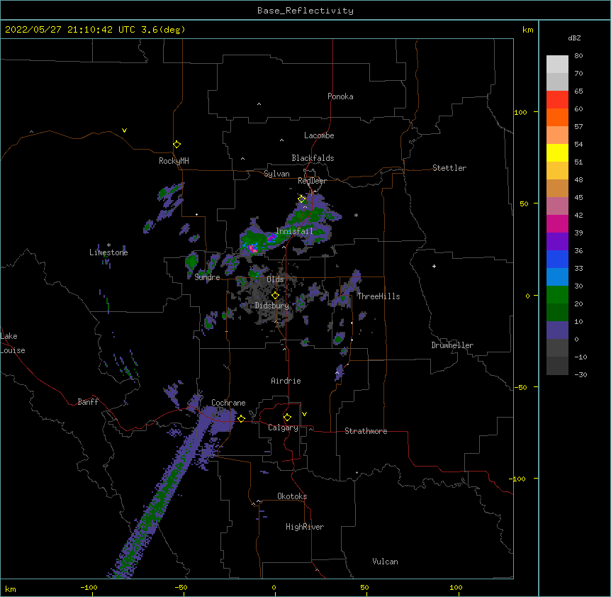This screenshot has height=597, width=611.
Task: Click the km unit label in the bottom left
Action: (11, 589)
